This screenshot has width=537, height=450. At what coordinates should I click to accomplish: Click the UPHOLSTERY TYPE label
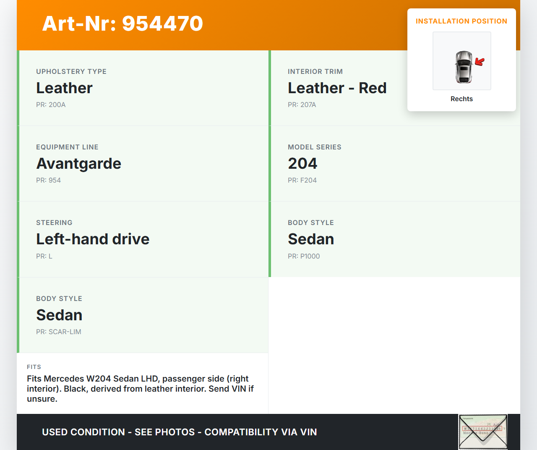click(71, 71)
